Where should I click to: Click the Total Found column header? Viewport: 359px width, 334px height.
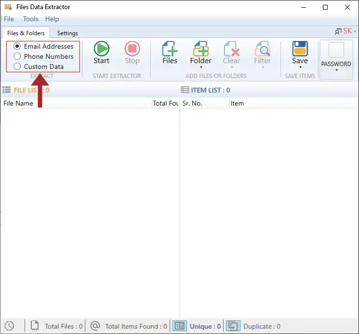(x=166, y=103)
